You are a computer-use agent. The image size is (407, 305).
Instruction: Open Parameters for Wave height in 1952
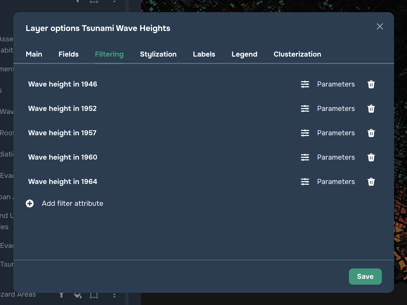coord(336,109)
